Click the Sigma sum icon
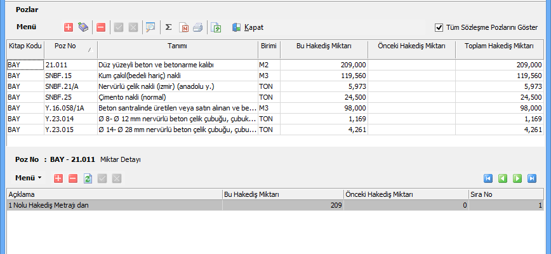The width and height of the screenshot is (551, 254). (168, 27)
